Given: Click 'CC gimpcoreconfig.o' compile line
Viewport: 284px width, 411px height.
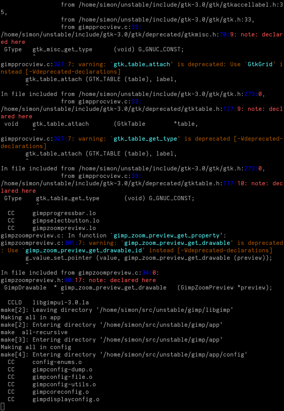Looking at the screenshot, I should pyautogui.click(x=48, y=392).
